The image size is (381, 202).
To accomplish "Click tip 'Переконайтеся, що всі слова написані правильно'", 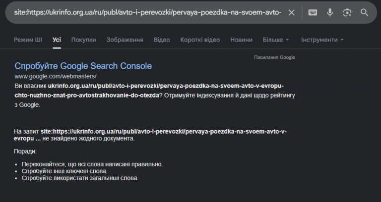I will pos(92,164).
